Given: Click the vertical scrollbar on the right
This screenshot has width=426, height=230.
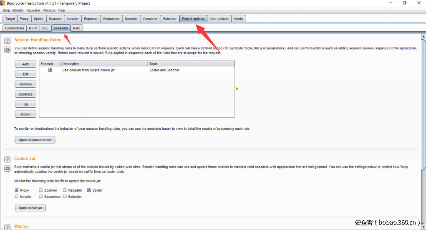Looking at the screenshot, I should [x=423, y=125].
